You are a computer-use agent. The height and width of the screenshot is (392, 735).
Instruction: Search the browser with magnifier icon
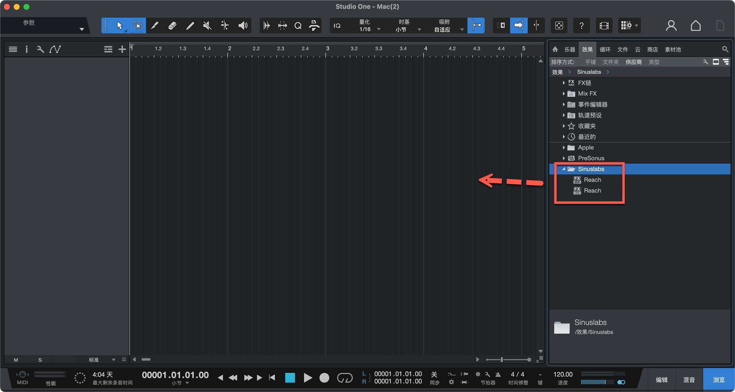click(x=725, y=49)
